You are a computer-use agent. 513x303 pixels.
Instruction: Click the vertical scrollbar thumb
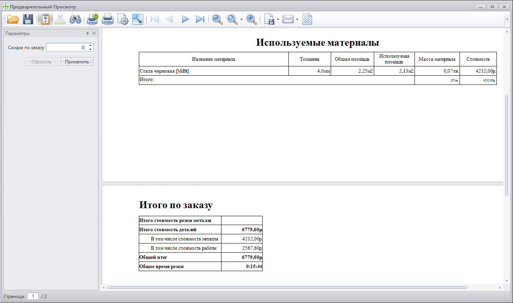click(506, 145)
